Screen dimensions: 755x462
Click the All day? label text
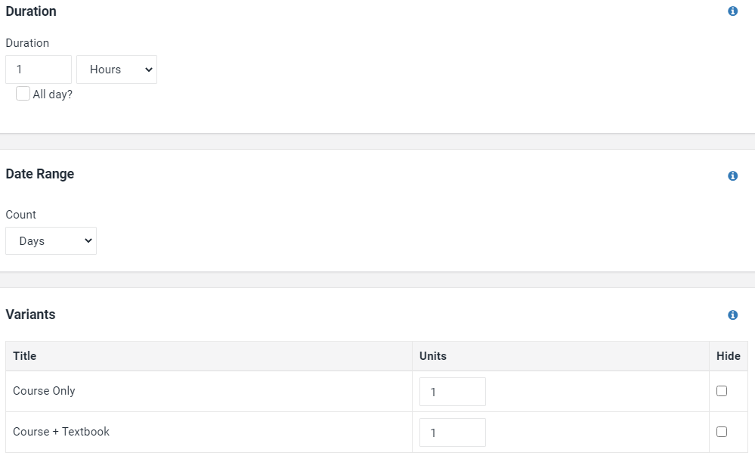click(x=52, y=95)
